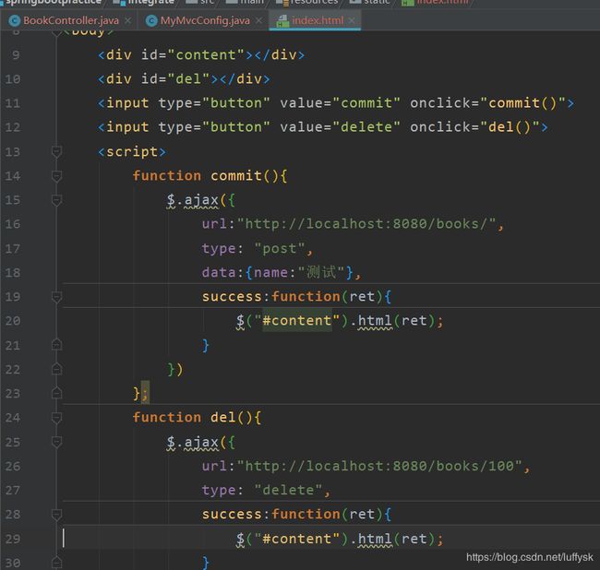Switch to the BookController.java tab
This screenshot has height=570, width=600.
pos(71,20)
